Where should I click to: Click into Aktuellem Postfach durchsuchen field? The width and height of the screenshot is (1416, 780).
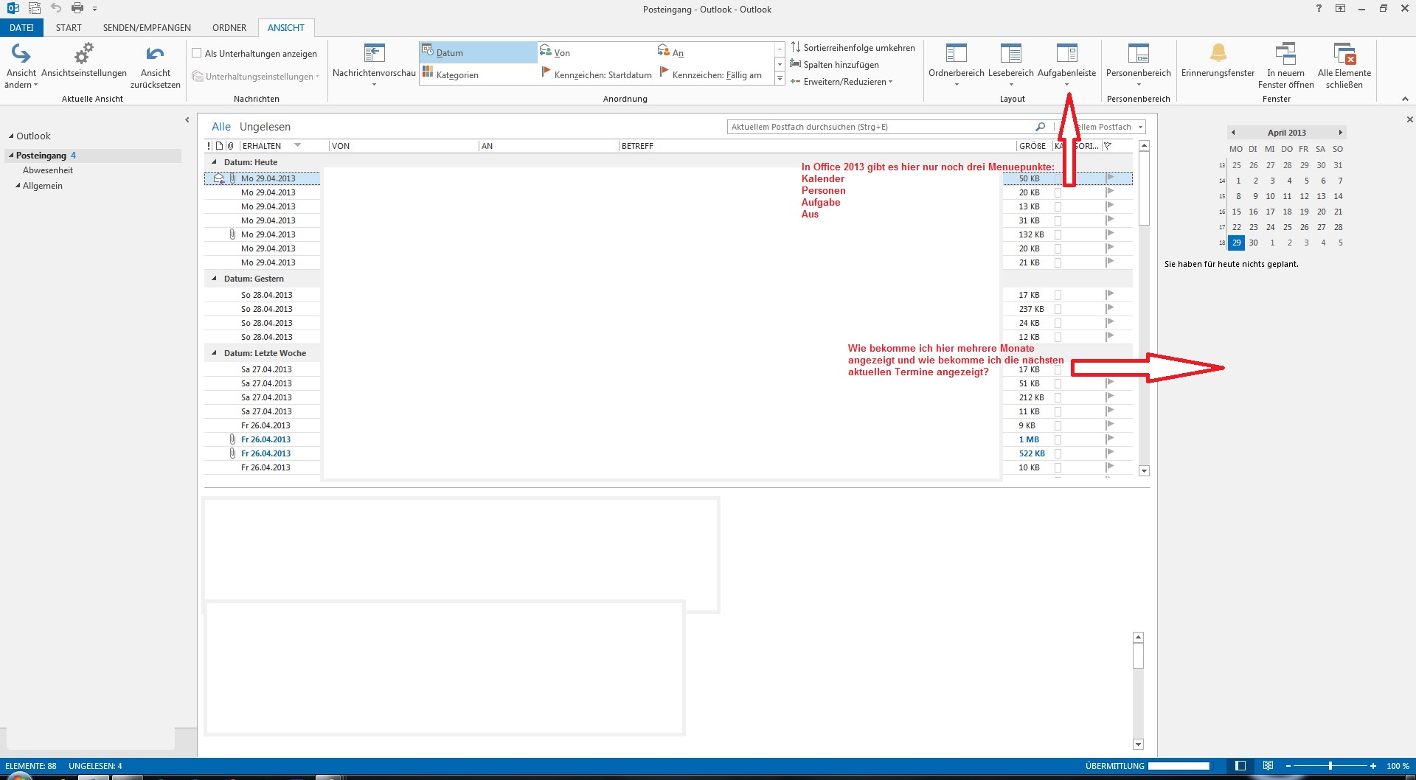881,127
